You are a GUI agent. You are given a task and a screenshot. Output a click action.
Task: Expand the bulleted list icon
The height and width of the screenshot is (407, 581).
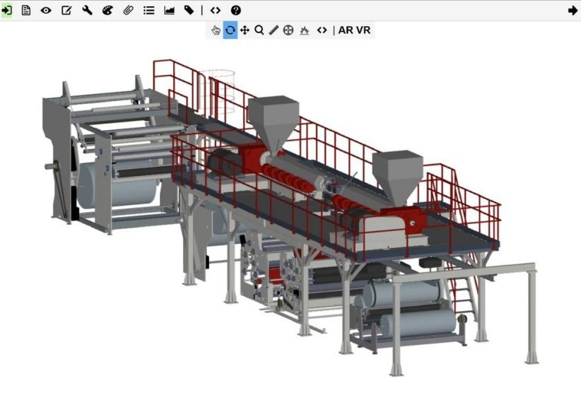[149, 11]
